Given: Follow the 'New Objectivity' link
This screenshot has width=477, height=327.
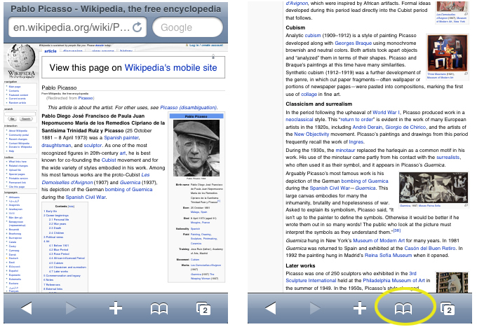Looking at the screenshot, I should click(311, 134).
